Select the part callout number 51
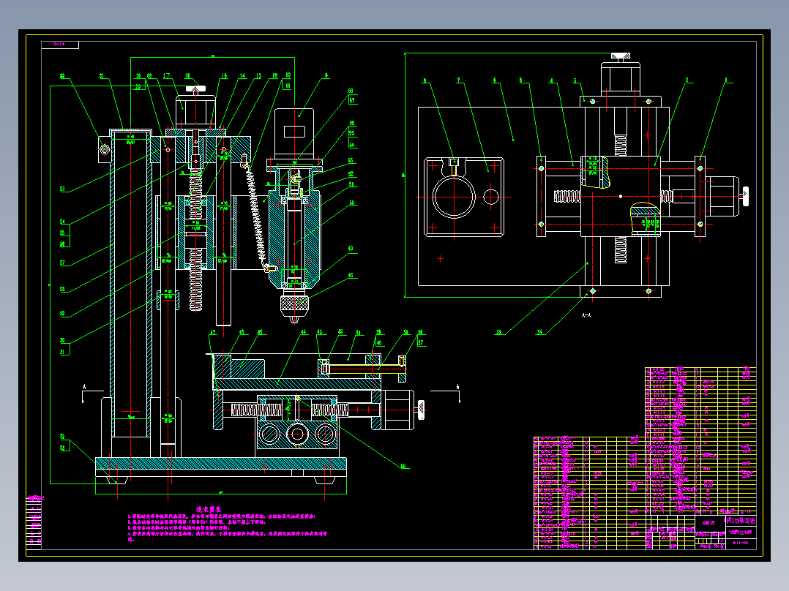 (351, 184)
